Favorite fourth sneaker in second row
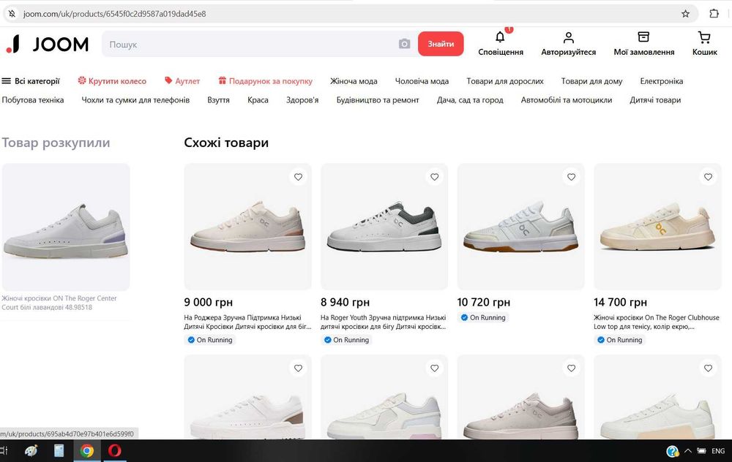The image size is (732, 462). (x=708, y=368)
